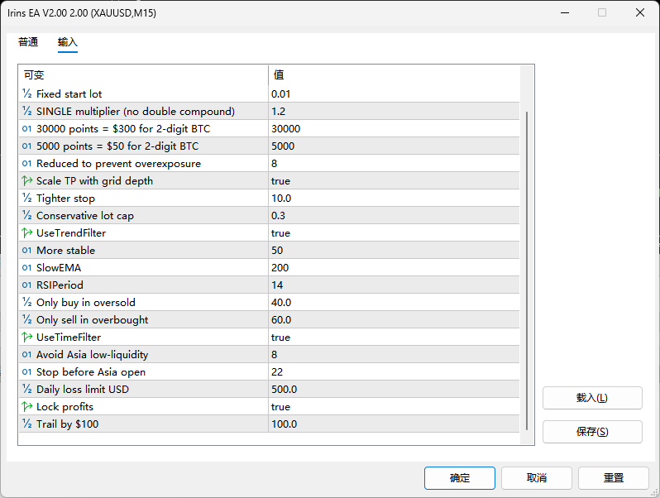Viewport: 660px width, 498px height.
Task: Select the 30000 value cell
Action: (x=394, y=128)
